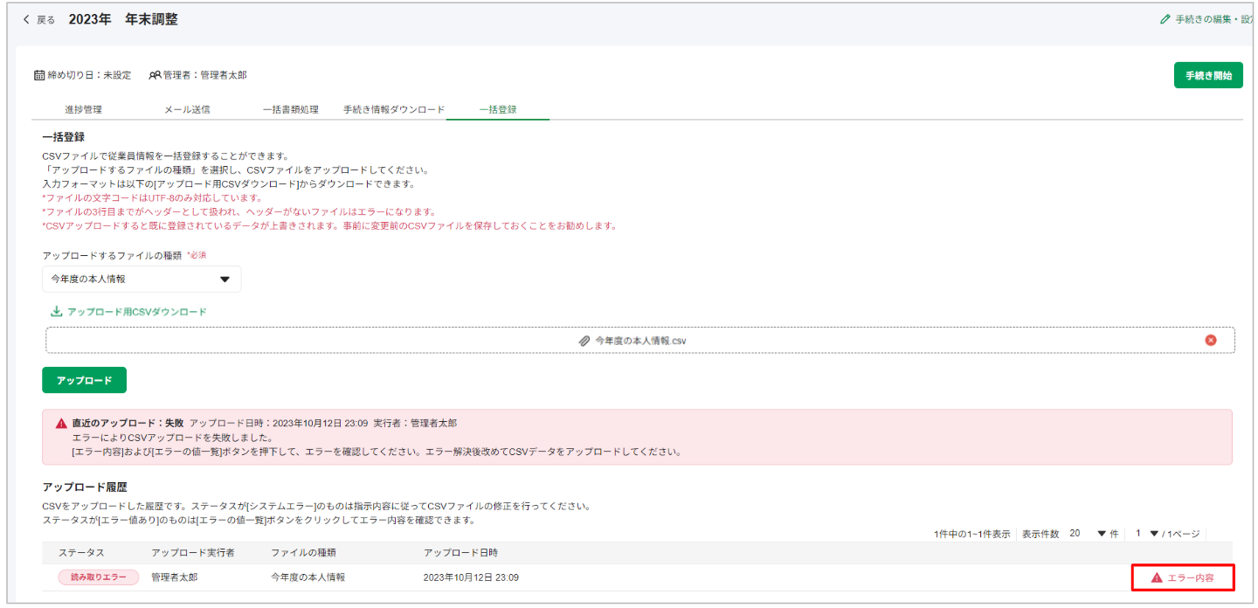The width and height of the screenshot is (1258, 608).
Task: Open the エラー内容 link in history row
Action: click(1182, 577)
